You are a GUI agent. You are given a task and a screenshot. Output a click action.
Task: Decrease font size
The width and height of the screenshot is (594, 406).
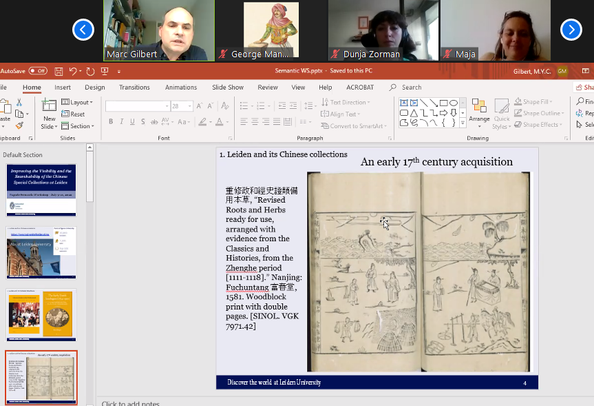tap(210, 106)
